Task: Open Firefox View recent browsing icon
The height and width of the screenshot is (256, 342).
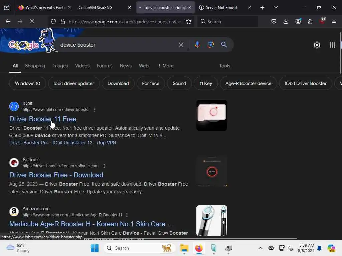Action: (x=7, y=8)
